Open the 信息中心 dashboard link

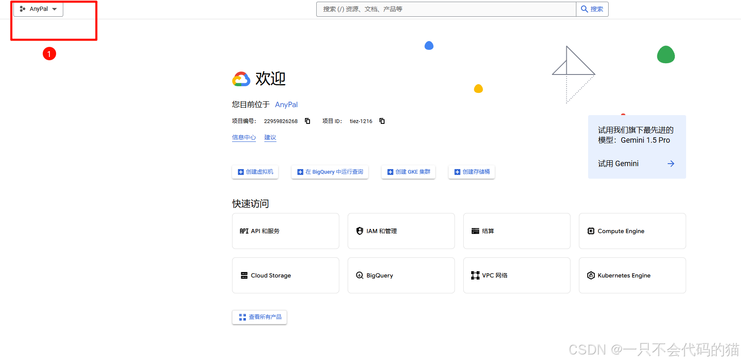(244, 137)
